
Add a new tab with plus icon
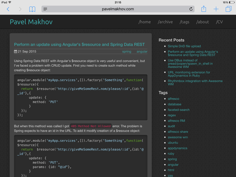click(x=216, y=9)
